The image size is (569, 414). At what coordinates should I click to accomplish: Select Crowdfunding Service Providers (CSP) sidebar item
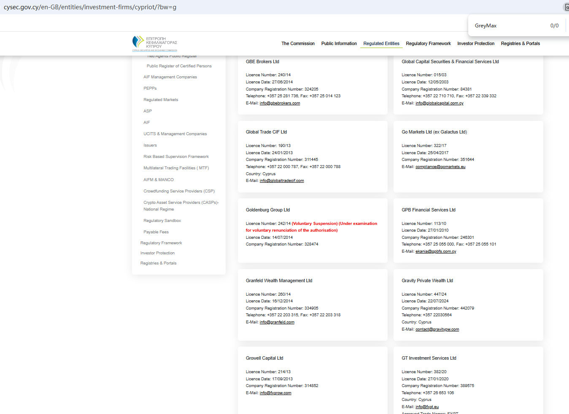(x=179, y=191)
